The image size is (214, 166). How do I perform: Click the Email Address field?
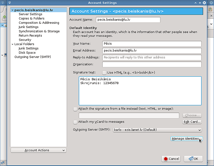(152, 51)
